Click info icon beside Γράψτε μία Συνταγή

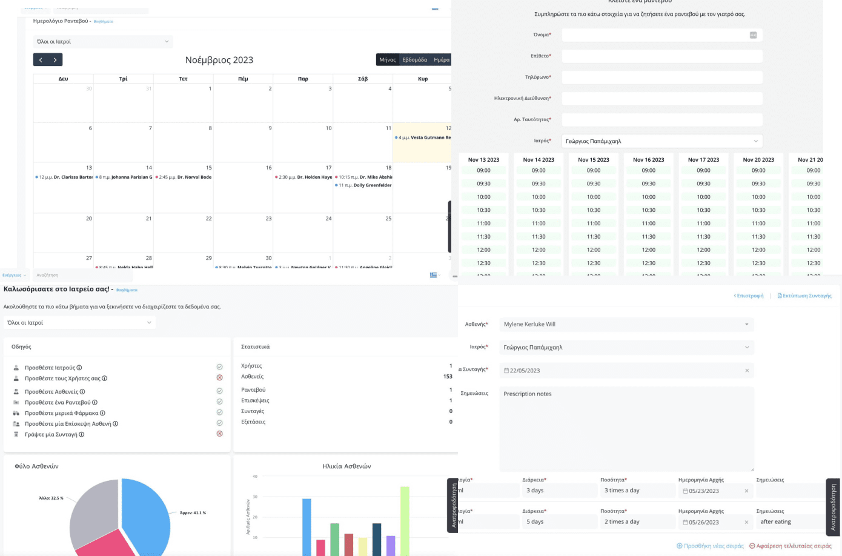(x=81, y=434)
